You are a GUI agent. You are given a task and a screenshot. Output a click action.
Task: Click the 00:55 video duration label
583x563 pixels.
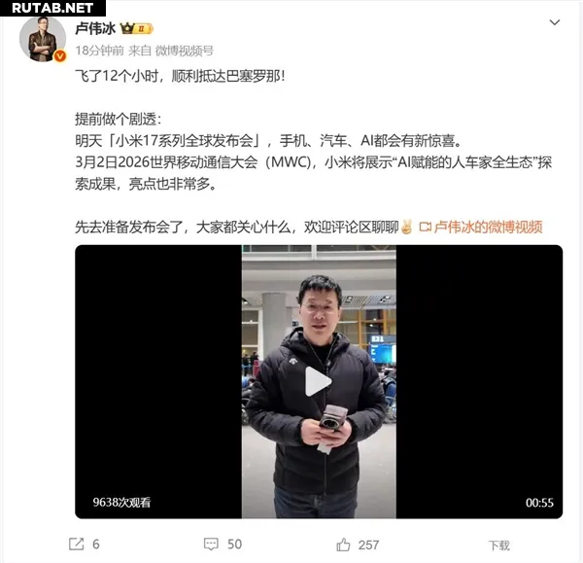[539, 503]
